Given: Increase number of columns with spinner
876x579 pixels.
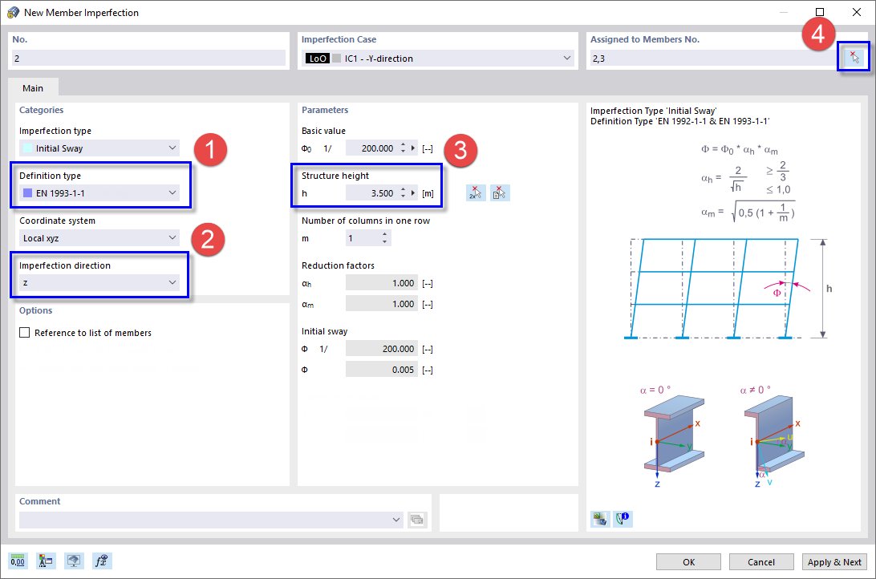Looking at the screenshot, I should click(384, 235).
